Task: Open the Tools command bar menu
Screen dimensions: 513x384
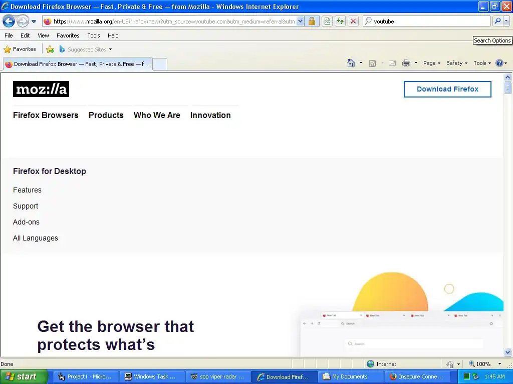Action: click(x=482, y=63)
